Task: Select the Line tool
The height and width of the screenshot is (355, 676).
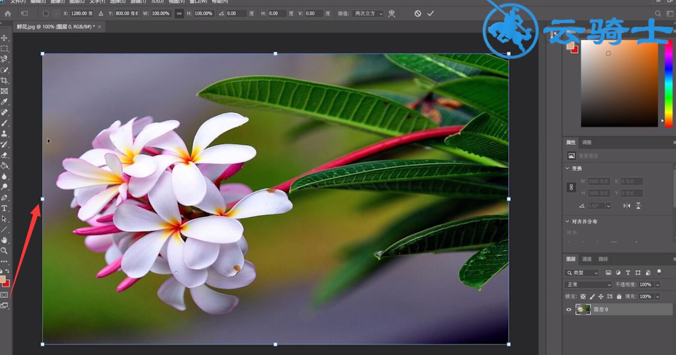Action: click(x=4, y=230)
